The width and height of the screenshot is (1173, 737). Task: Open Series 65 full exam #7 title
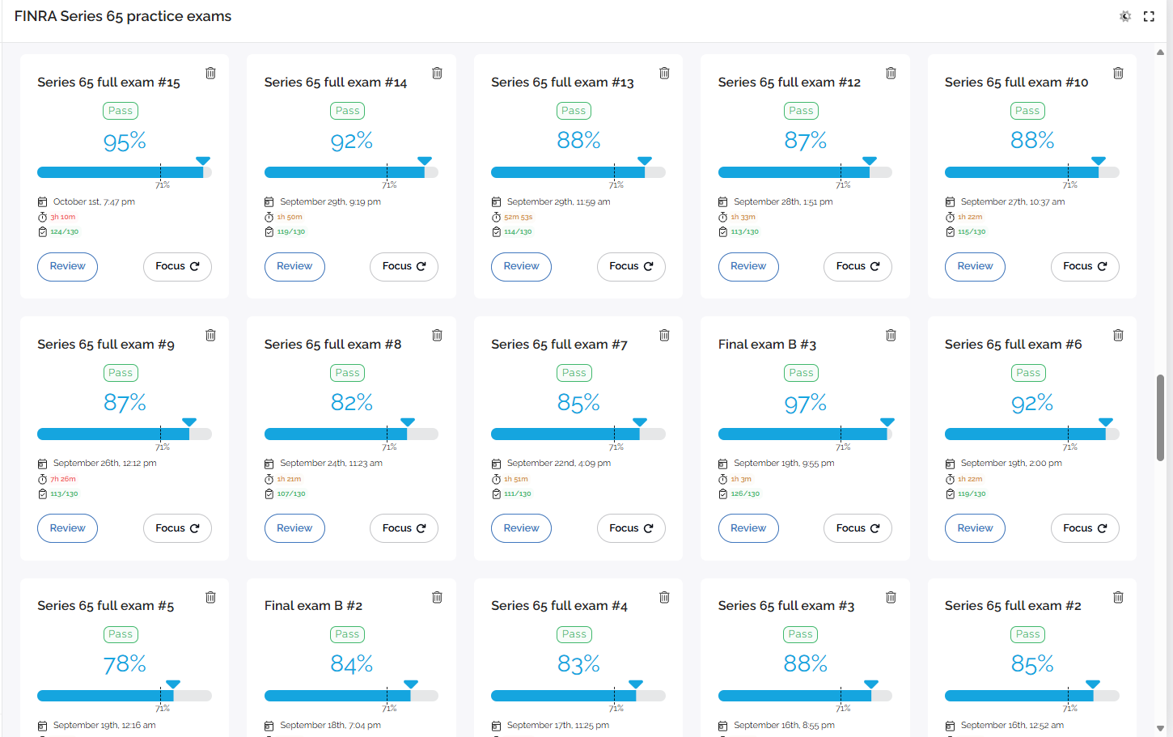point(559,345)
